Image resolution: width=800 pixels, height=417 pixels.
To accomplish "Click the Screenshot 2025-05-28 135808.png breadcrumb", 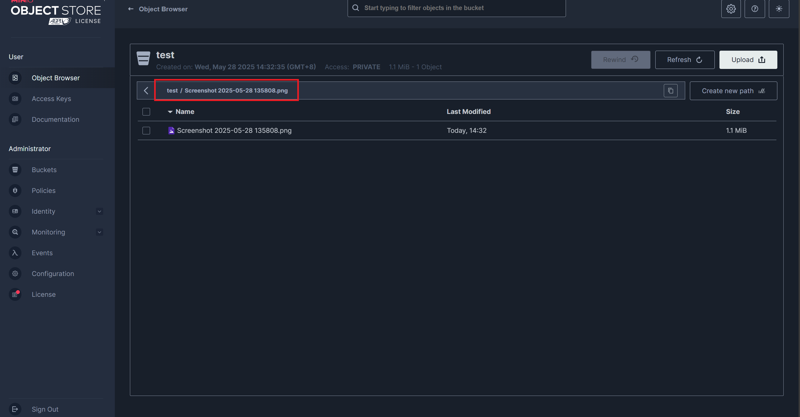I will click(236, 91).
